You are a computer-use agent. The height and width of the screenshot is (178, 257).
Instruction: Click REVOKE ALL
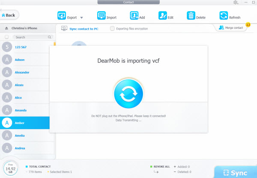pyautogui.click(x=161, y=167)
